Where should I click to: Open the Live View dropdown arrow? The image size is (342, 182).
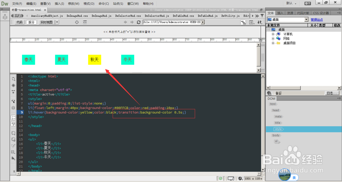(57, 22)
